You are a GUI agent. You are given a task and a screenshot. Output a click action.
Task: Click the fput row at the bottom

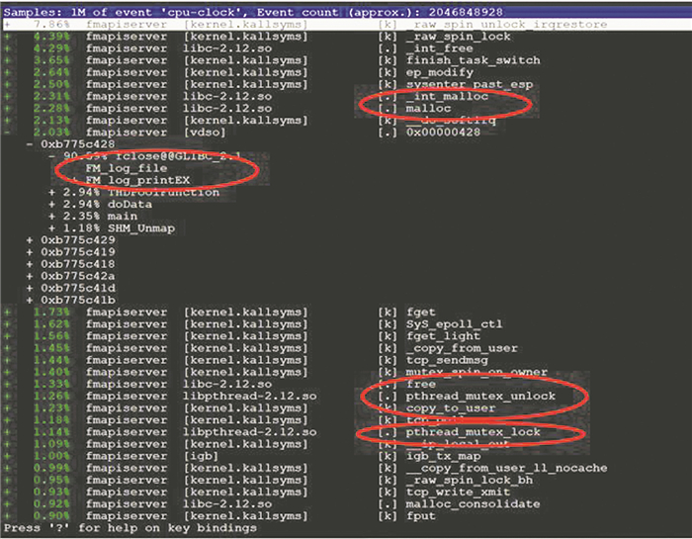[x=419, y=515]
